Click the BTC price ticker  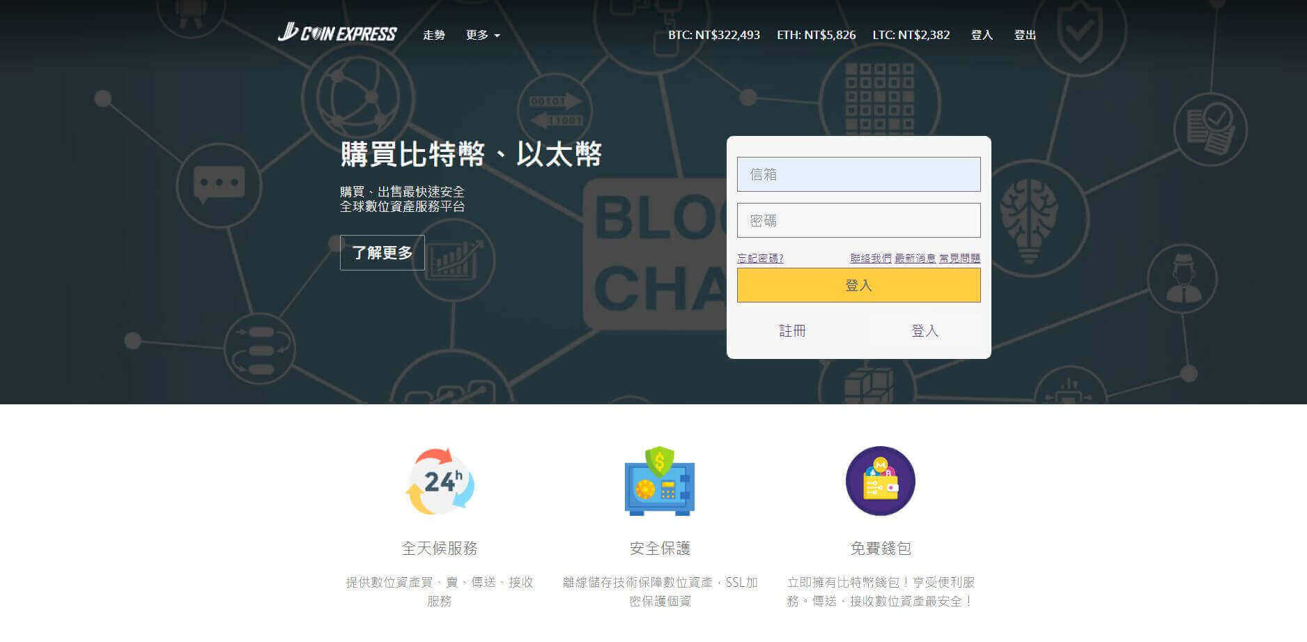714,35
